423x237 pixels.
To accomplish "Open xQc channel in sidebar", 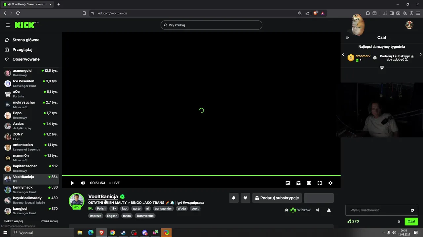I will click(31, 94).
